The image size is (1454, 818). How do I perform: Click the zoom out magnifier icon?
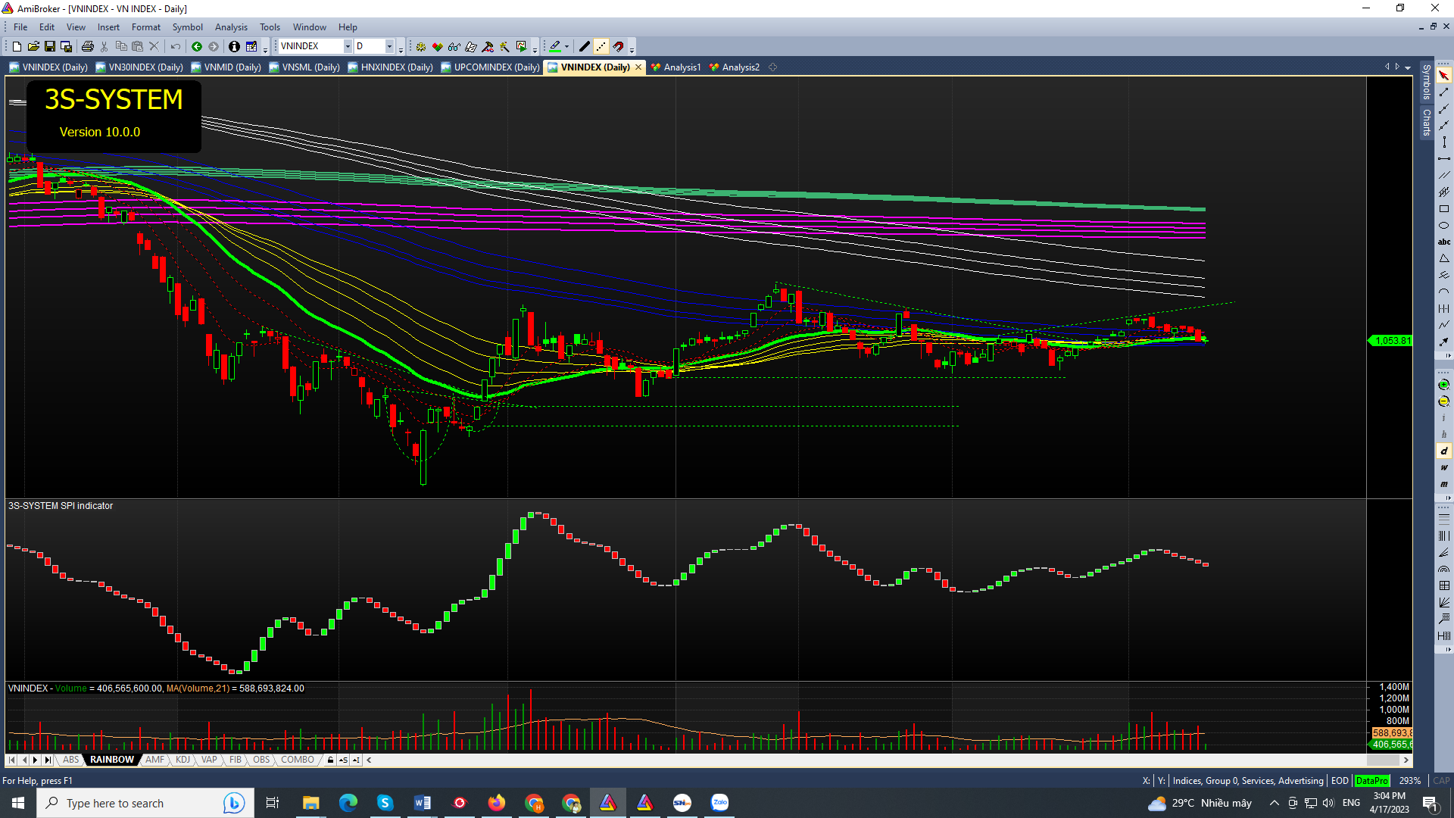(x=1443, y=401)
